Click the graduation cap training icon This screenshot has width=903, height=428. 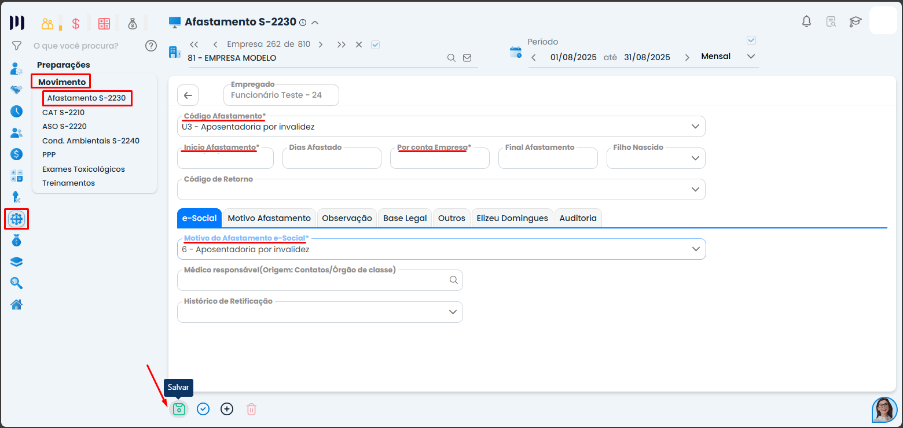pos(855,22)
